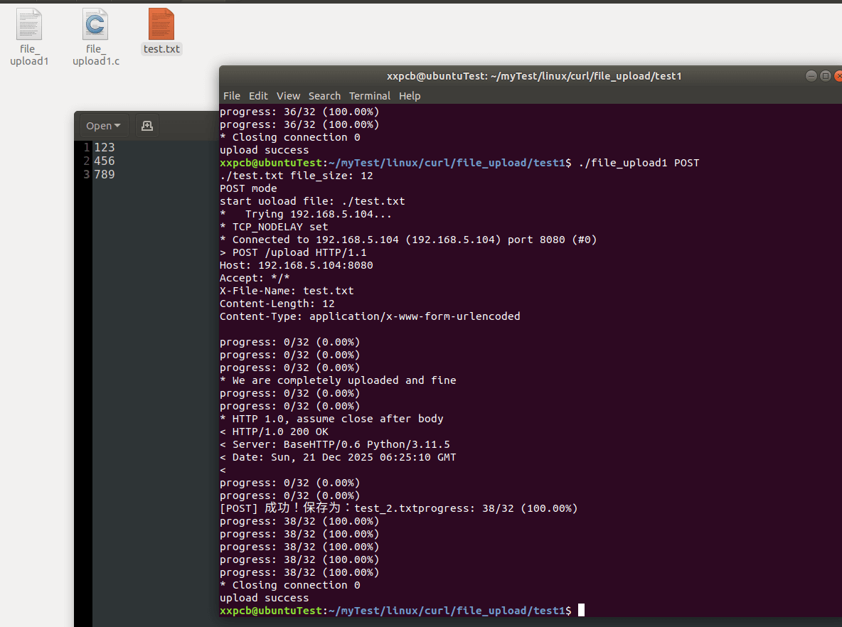Click line 2 text '456' in editor

pyautogui.click(x=104, y=161)
